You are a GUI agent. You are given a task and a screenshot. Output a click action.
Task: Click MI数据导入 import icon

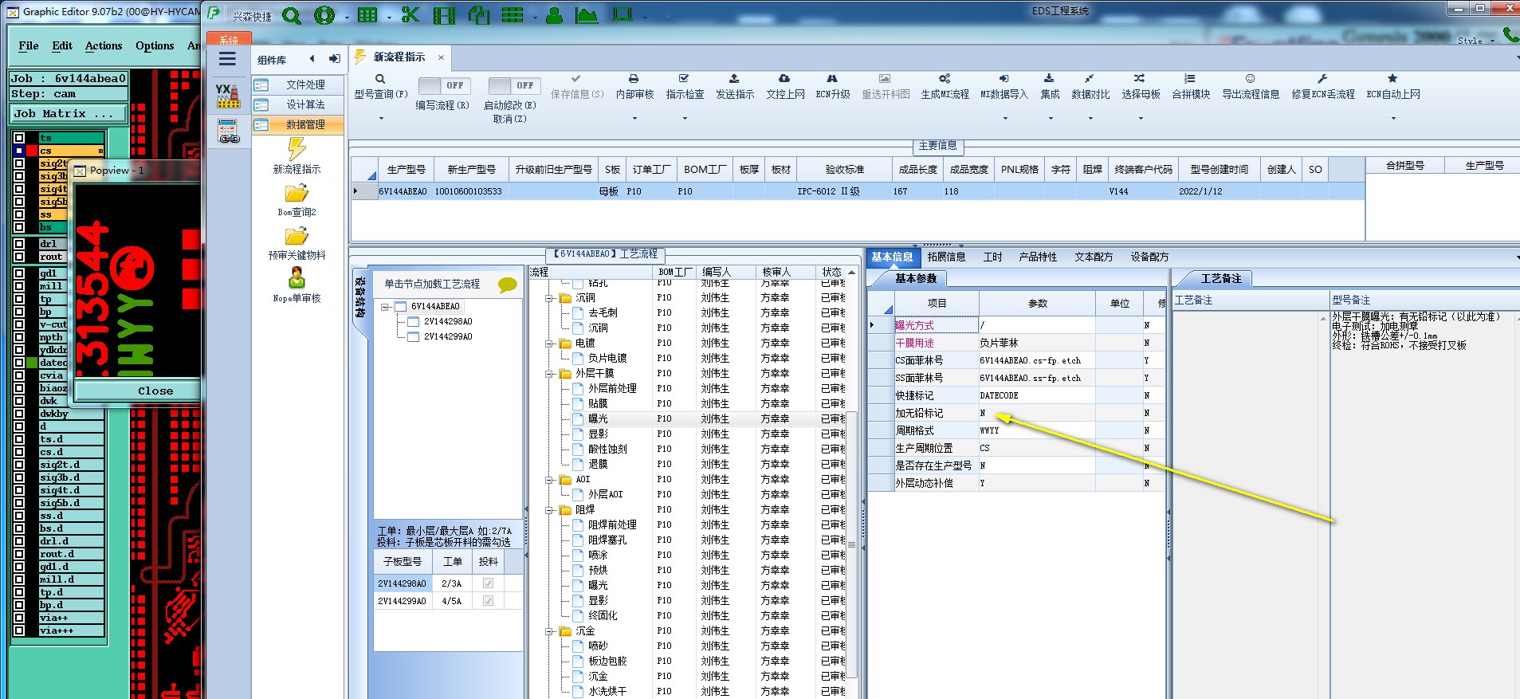click(x=1004, y=79)
